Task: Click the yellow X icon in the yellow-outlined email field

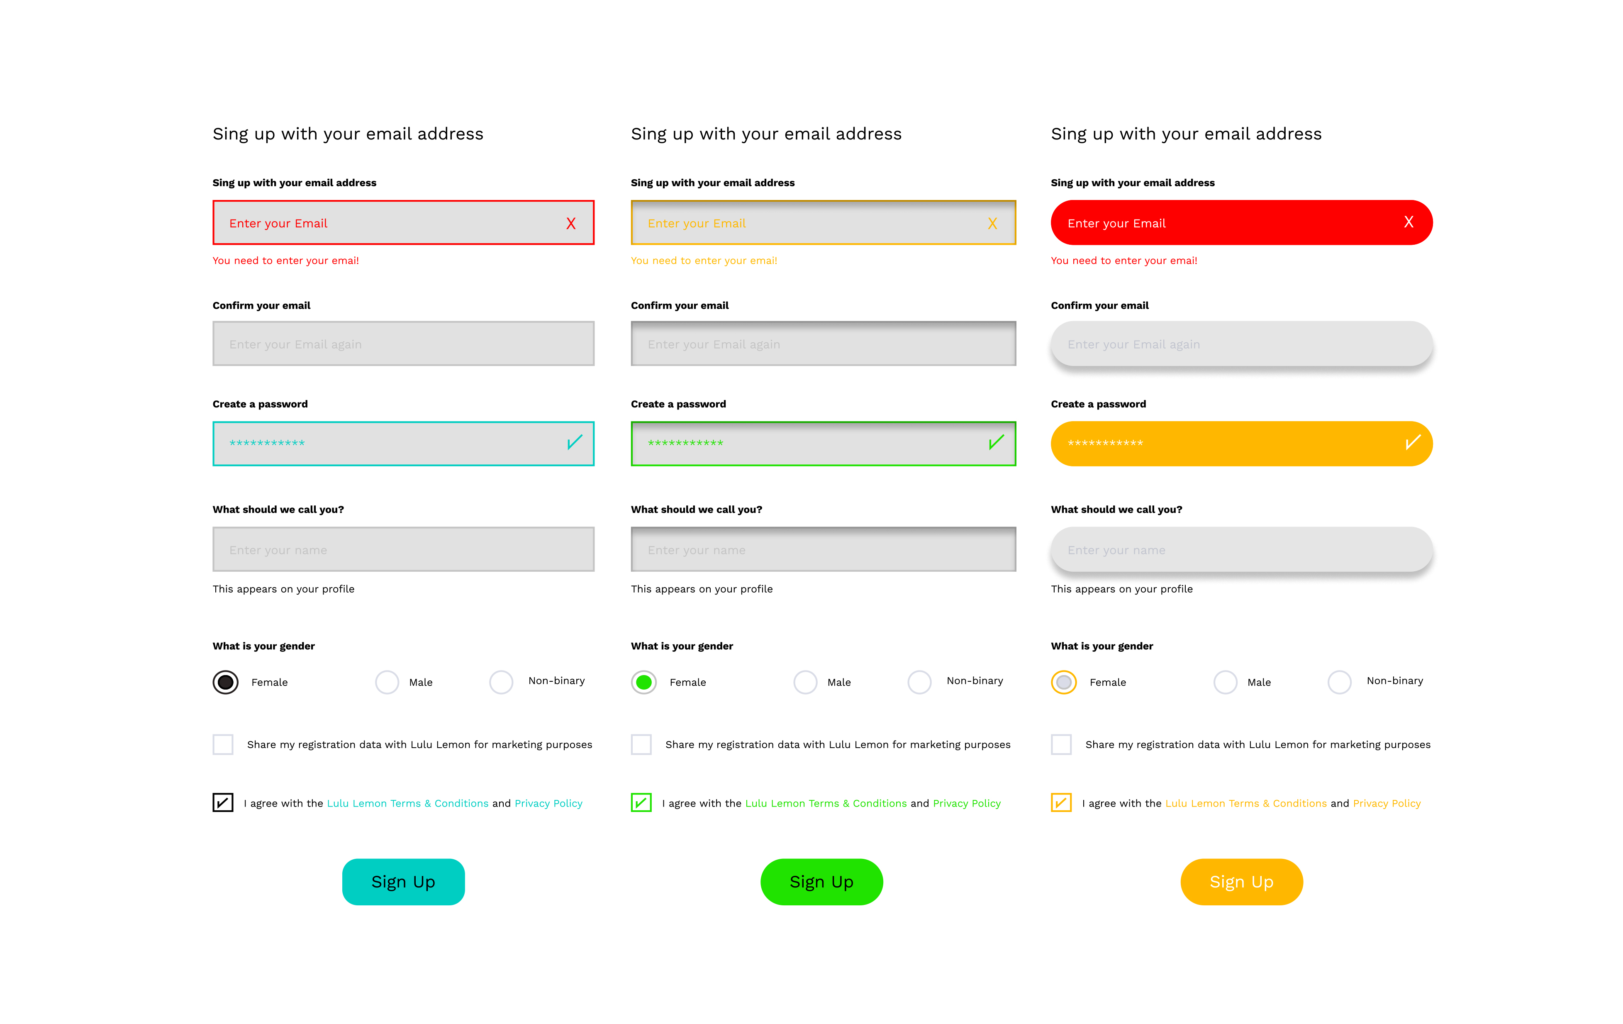Action: (x=992, y=223)
